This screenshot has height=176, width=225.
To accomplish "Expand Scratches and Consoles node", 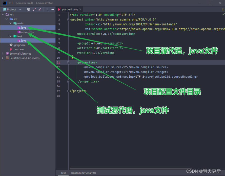I will [3, 58].
